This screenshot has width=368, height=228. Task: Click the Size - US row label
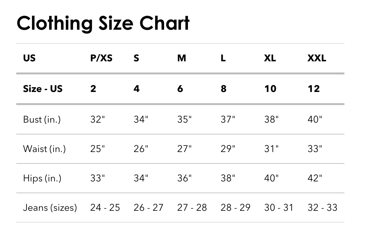43,88
